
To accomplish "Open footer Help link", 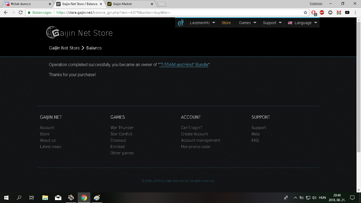I will [x=256, y=134].
